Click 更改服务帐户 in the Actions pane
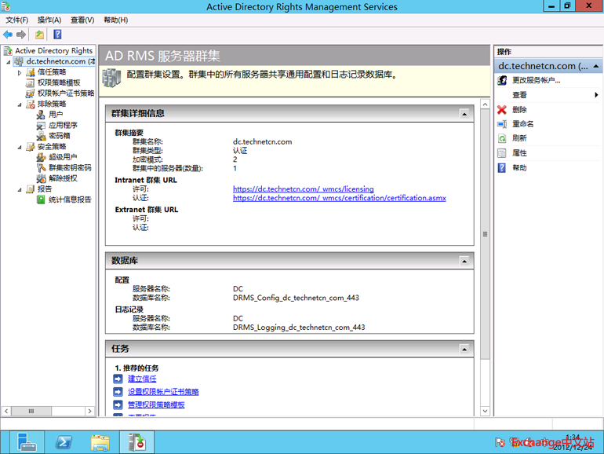This screenshot has width=604, height=454. pos(537,80)
